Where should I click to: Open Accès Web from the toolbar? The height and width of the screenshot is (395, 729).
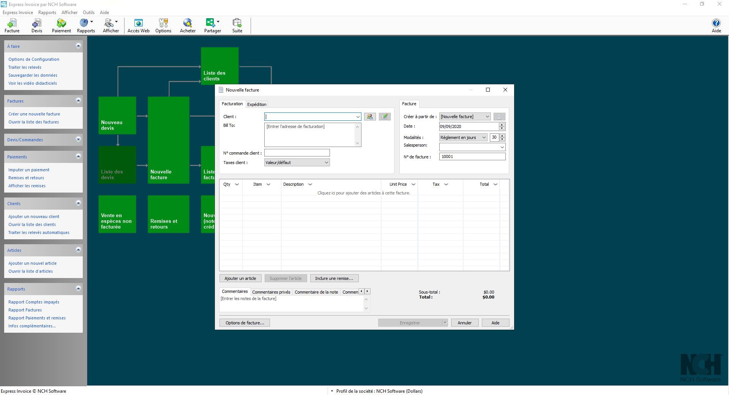pos(139,26)
